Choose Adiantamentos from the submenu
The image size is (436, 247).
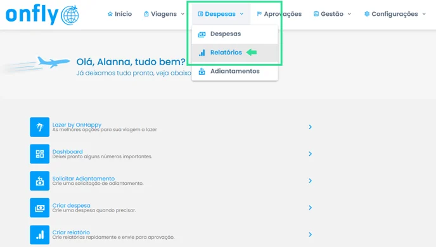click(x=235, y=72)
